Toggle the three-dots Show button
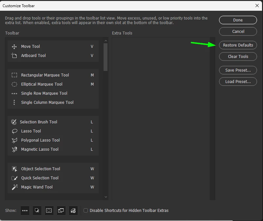 tap(25, 211)
